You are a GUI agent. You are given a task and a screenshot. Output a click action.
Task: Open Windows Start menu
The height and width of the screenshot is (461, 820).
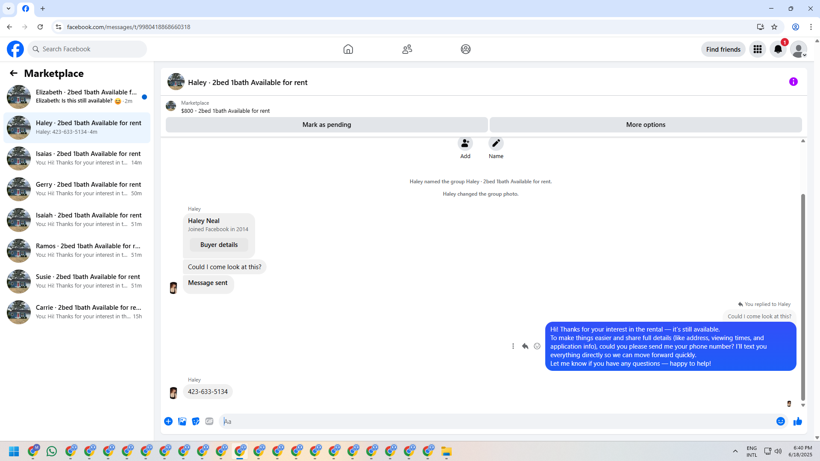(x=14, y=452)
